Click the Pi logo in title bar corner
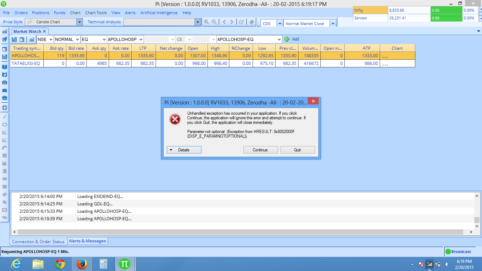Screen dimensions: 482x271 coord(4,4)
